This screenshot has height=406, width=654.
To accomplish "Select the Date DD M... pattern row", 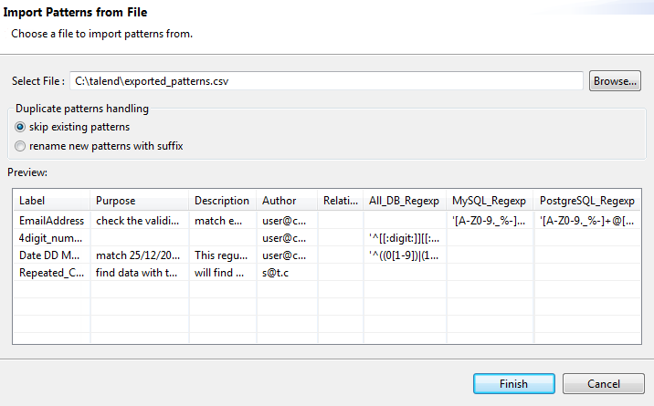I will pyautogui.click(x=52, y=255).
